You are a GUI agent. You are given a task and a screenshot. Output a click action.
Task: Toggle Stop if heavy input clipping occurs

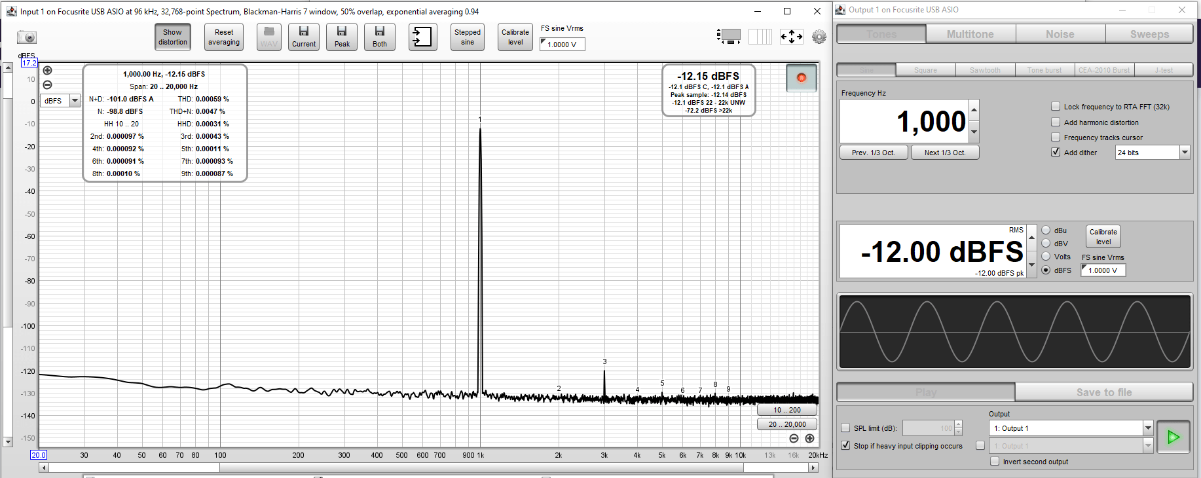845,446
